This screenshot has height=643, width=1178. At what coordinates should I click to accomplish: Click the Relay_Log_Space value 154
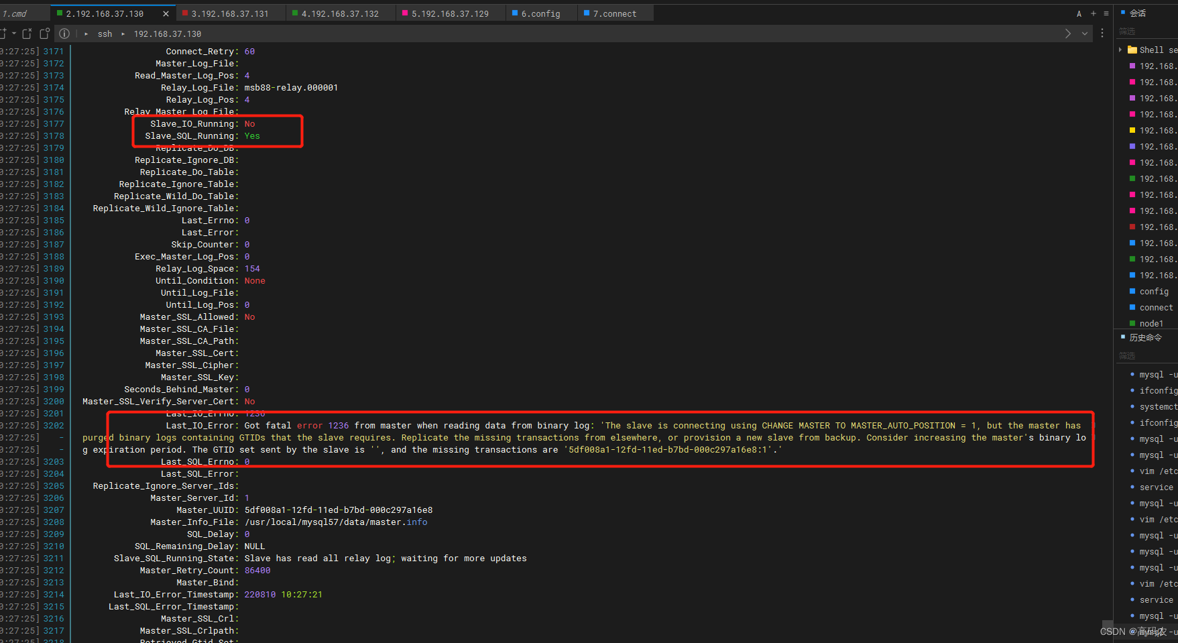[252, 268]
